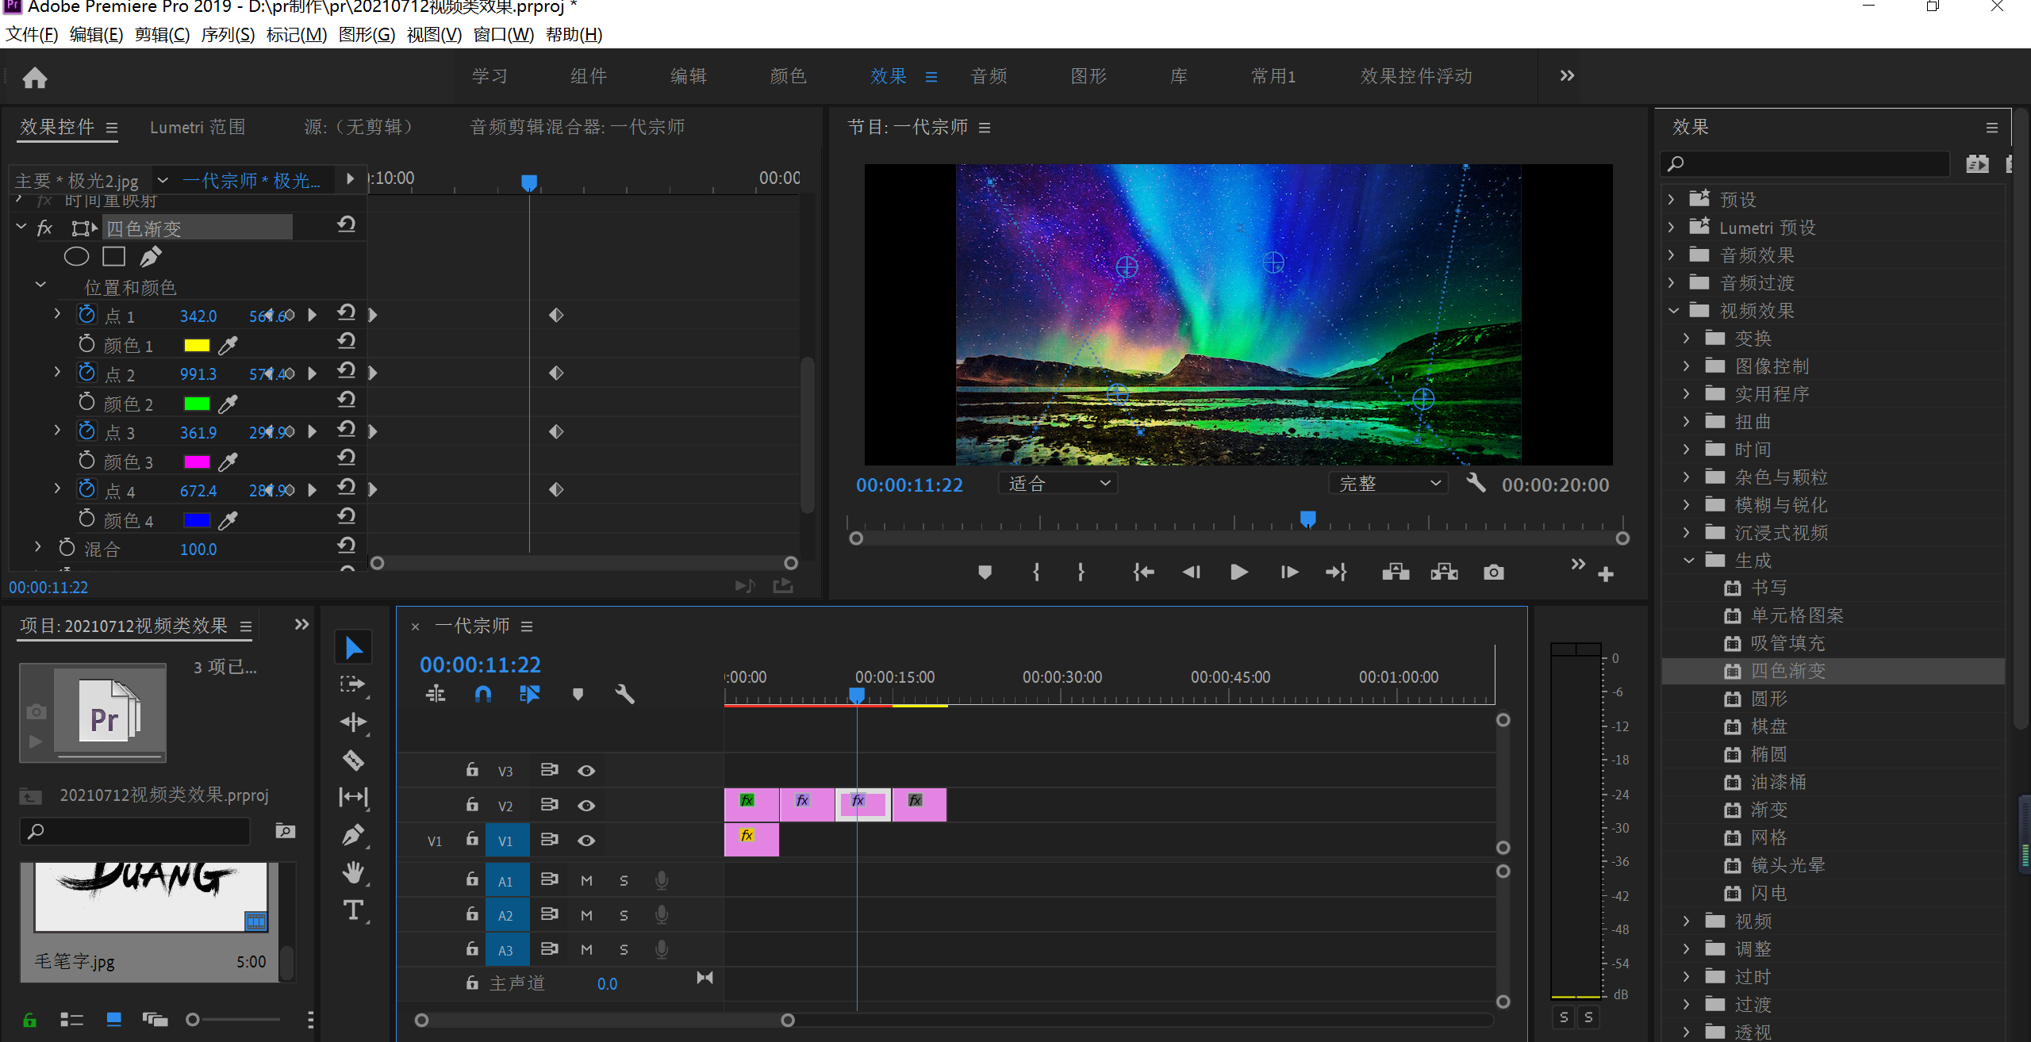Click the Home icon
The image size is (2031, 1042).
[x=35, y=78]
